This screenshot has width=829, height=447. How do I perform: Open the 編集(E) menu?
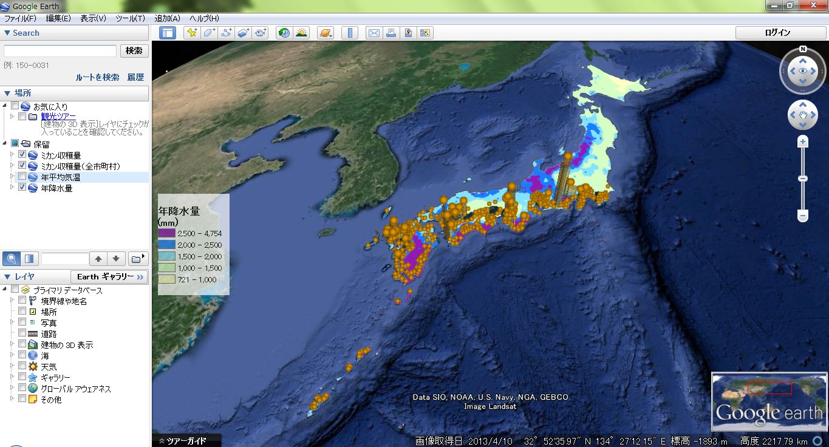[58, 18]
